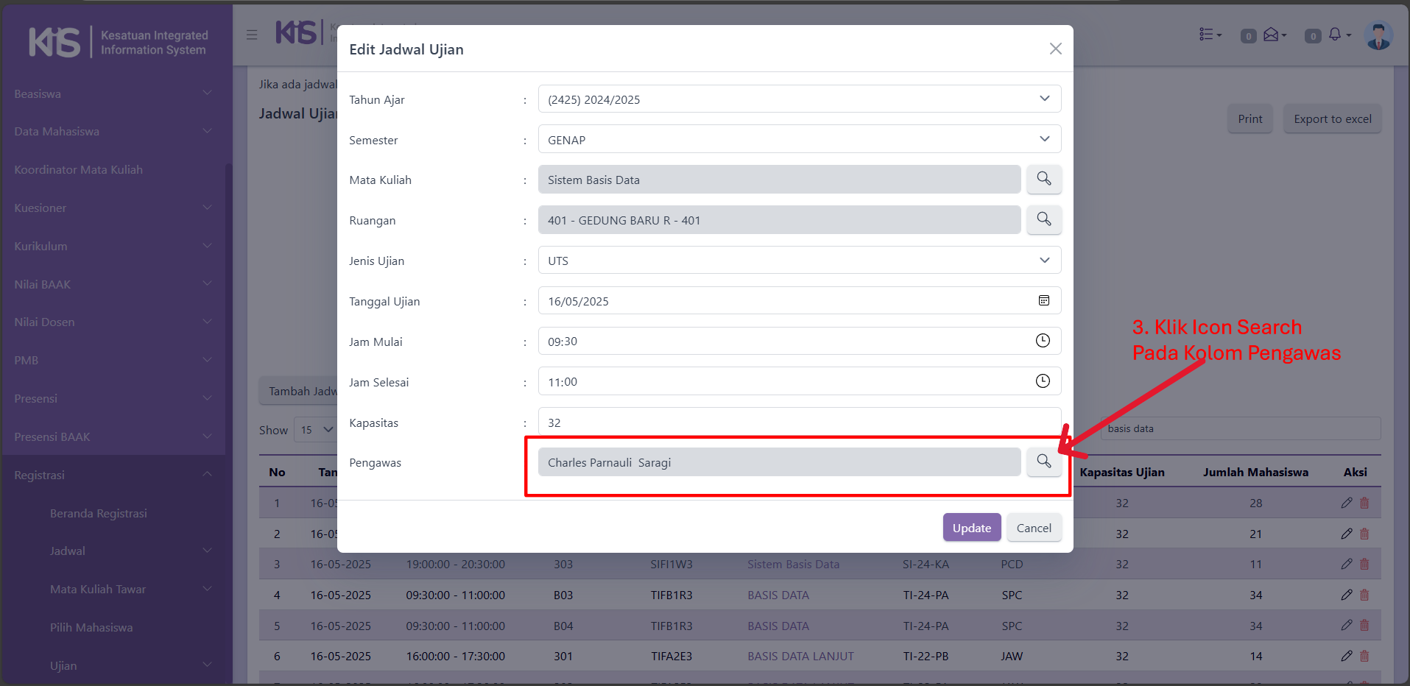Click delete trash icon for row 6
Viewport: 1410px width, 686px height.
(x=1364, y=656)
